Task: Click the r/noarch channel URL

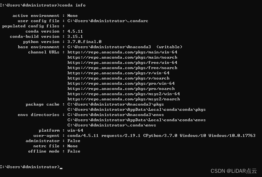Action: pos(118,78)
